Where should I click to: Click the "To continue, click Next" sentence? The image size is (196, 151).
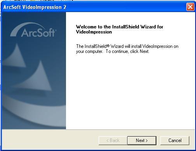pos(127,51)
